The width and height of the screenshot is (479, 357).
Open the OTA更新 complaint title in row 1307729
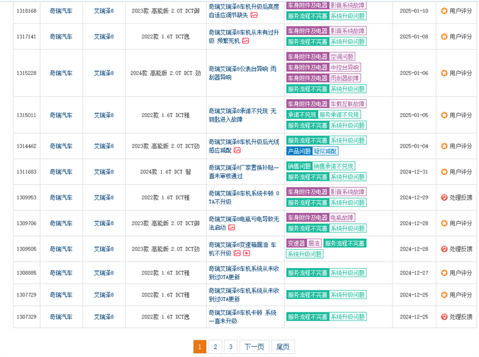click(243, 295)
